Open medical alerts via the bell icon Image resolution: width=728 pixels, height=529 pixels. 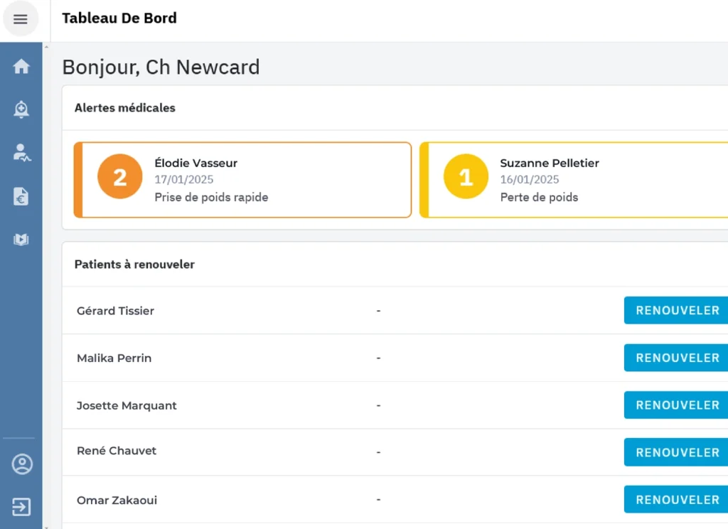[x=21, y=109]
